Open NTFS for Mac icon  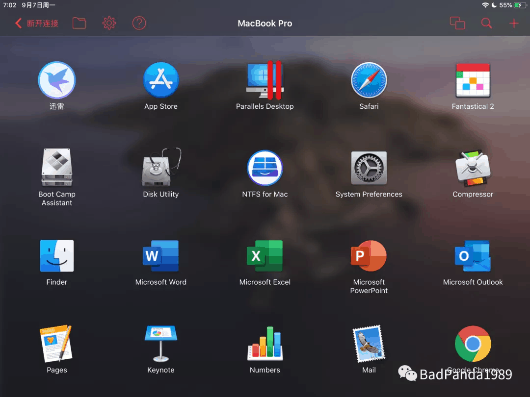pyautogui.click(x=265, y=168)
